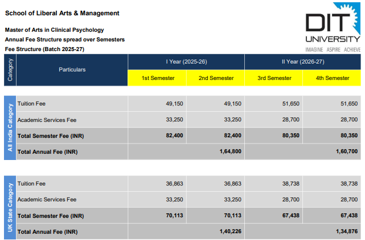Select the I Year (2025-26) header cell
The height and width of the screenshot is (240, 365).
[x=186, y=61]
